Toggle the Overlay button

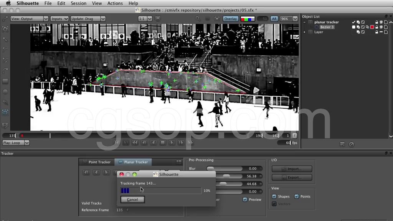tap(230, 19)
